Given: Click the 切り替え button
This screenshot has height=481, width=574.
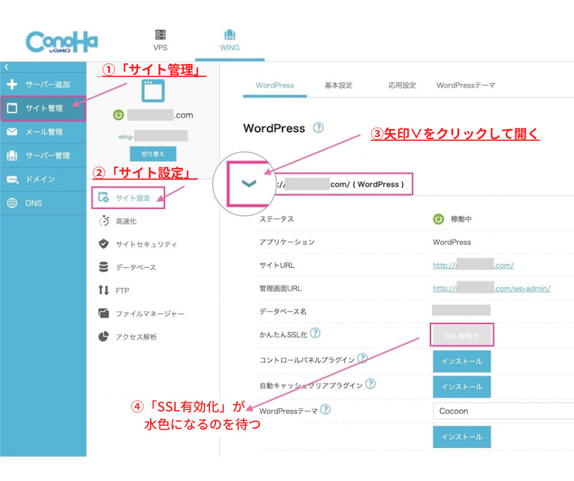Looking at the screenshot, I should point(153,154).
